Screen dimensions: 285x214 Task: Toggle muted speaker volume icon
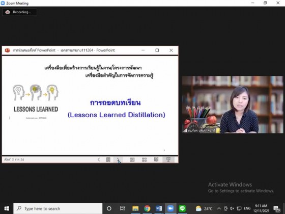coord(232,208)
